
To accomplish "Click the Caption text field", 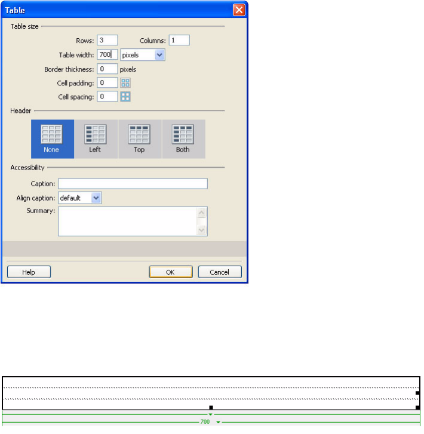I will [x=134, y=184].
